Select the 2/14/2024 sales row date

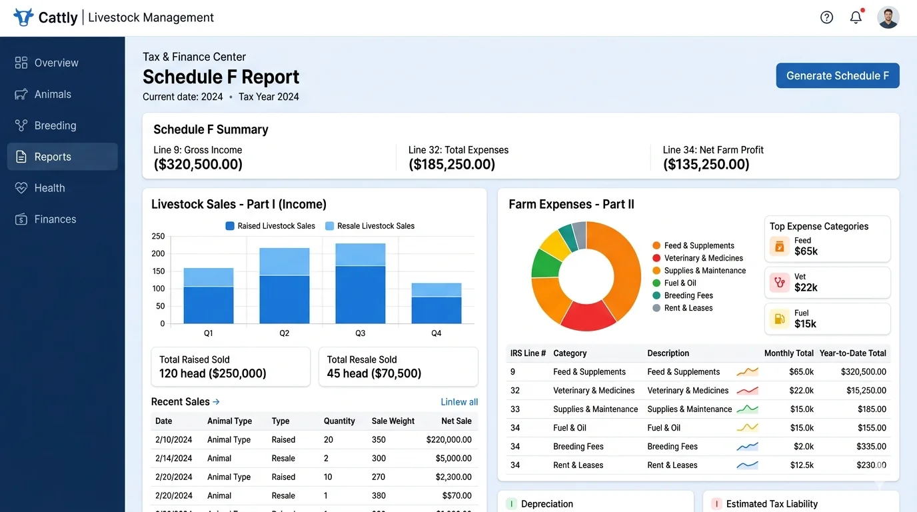(x=174, y=459)
